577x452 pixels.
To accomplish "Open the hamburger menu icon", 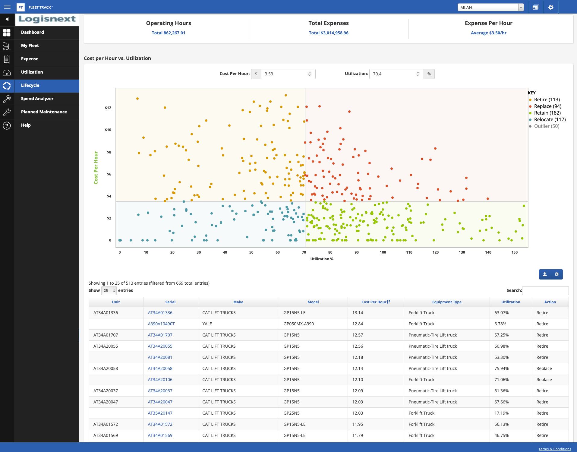I will [x=7, y=7].
